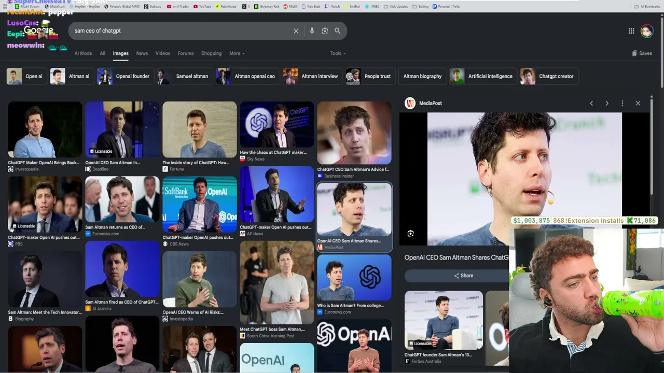This screenshot has height=373, width=664.
Task: Filter by the Altman openai ceo chip
Action: (x=247, y=76)
